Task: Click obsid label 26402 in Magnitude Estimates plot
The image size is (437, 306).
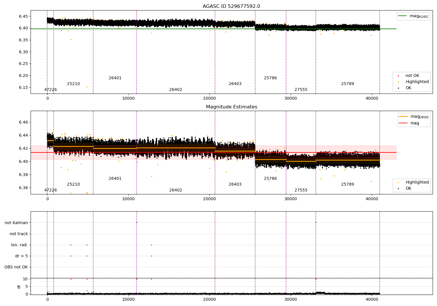Action: 176,190
